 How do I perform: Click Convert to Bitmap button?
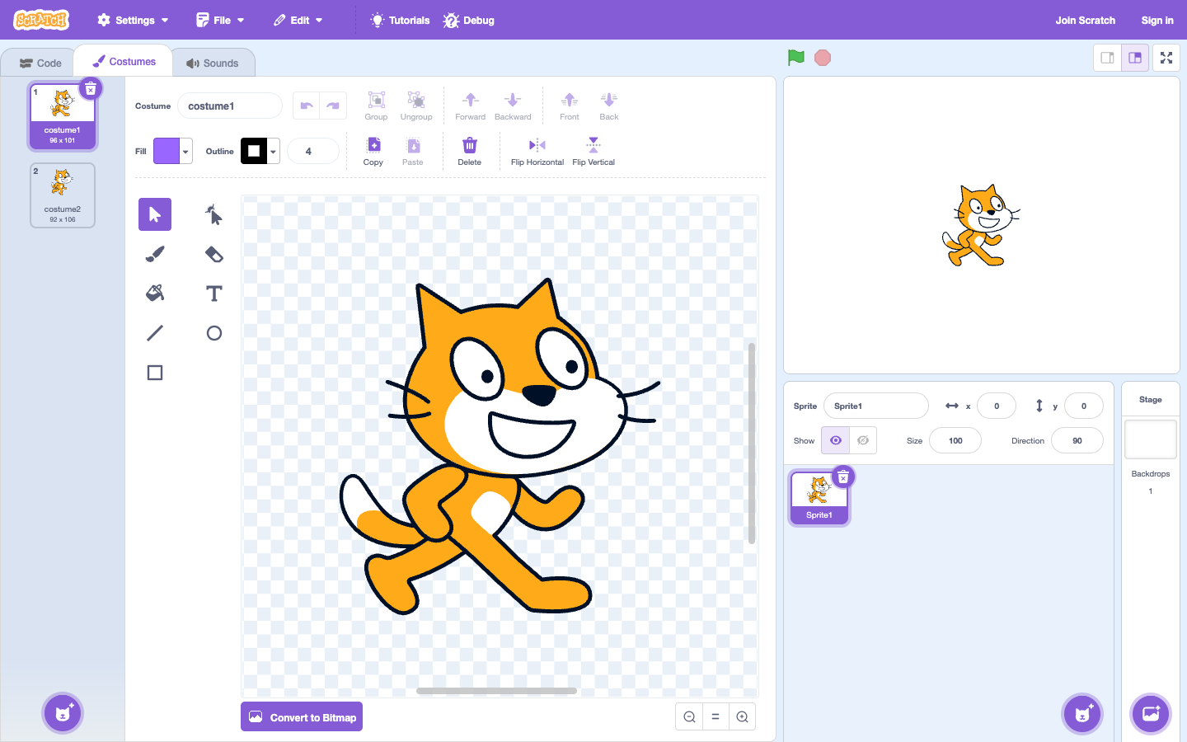coord(302,716)
